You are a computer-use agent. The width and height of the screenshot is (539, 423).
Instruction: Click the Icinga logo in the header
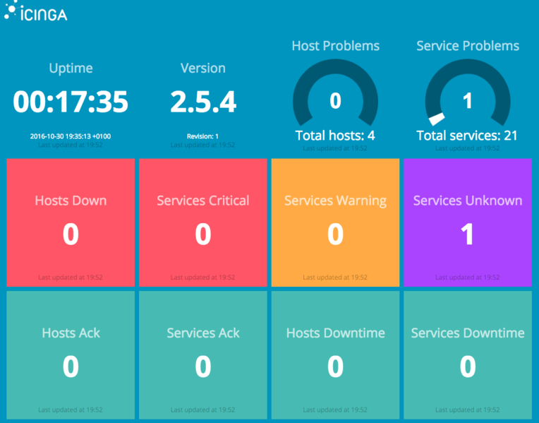pyautogui.click(x=36, y=12)
